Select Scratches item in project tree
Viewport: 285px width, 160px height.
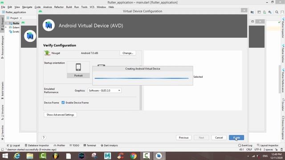(14, 32)
